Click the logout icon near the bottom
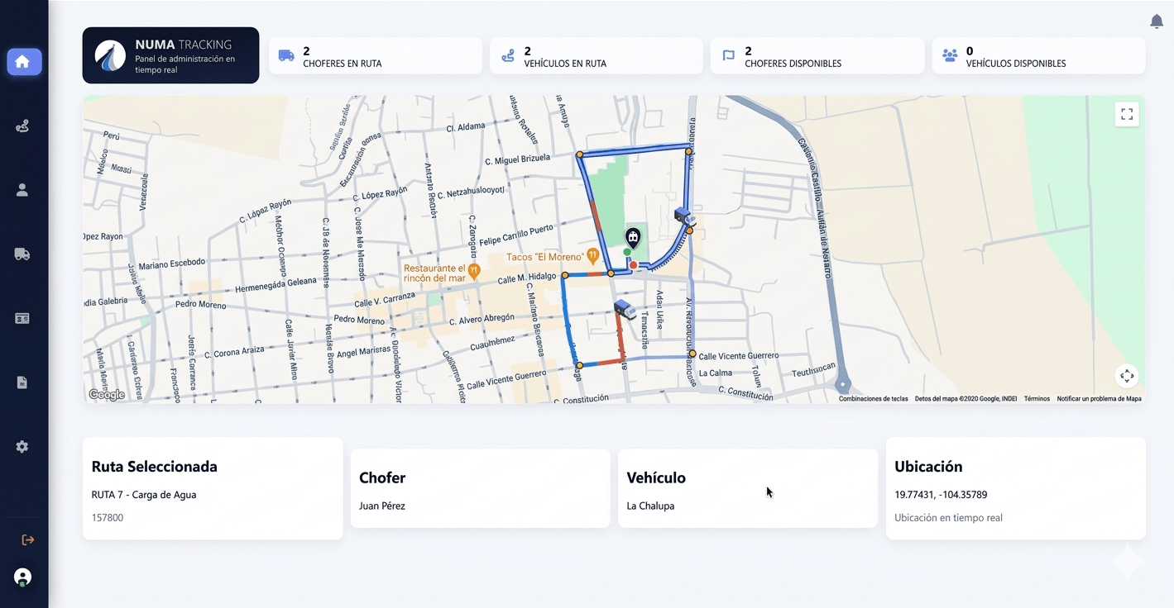 click(27, 539)
